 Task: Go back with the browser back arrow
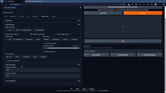coord(2,4)
